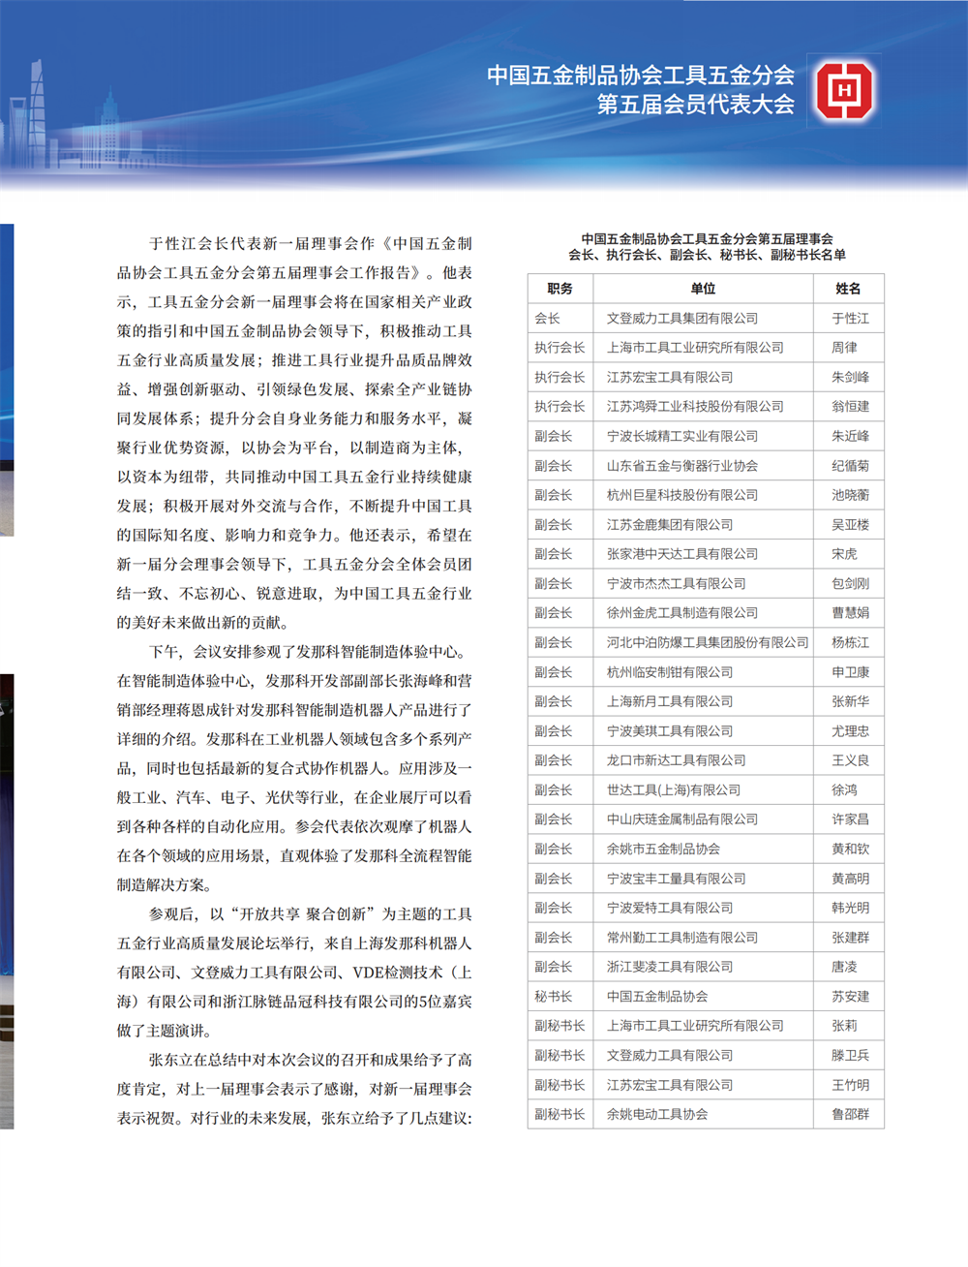The width and height of the screenshot is (968, 1267).
Task: Select the name cell '张建群'
Action: click(851, 938)
